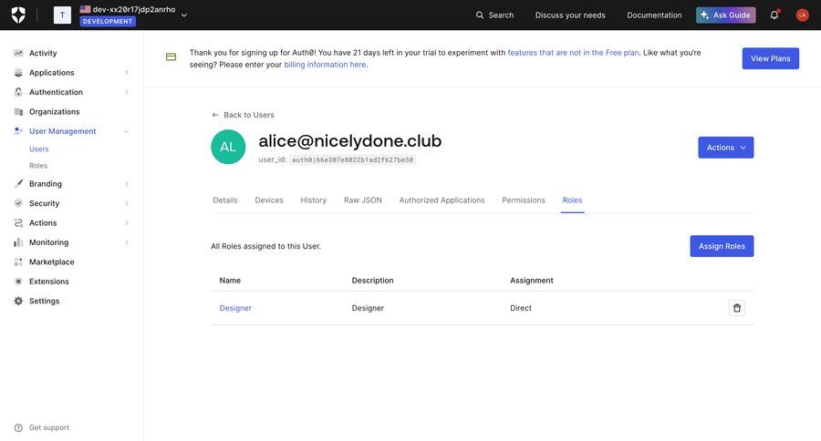Open the Documentation link
The height and width of the screenshot is (441, 821).
[x=654, y=15]
